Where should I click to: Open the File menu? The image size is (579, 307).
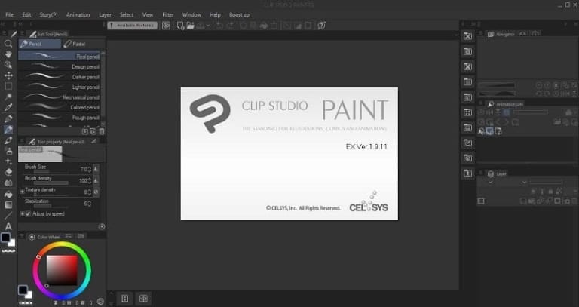pyautogui.click(x=9, y=15)
